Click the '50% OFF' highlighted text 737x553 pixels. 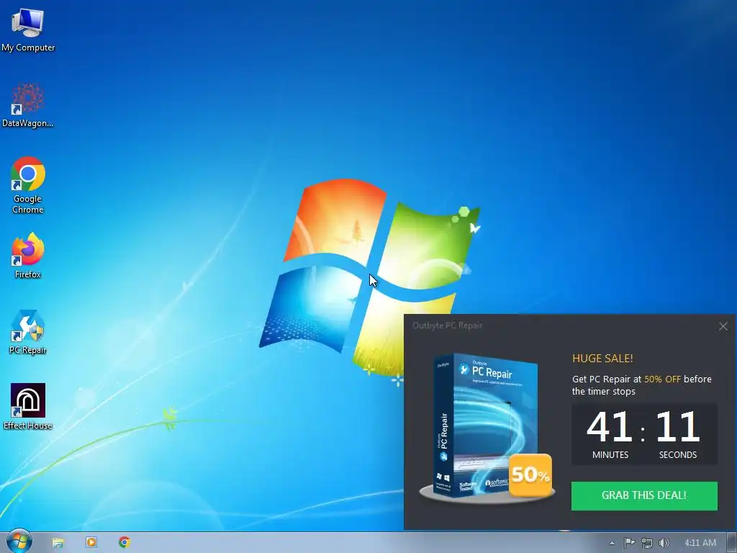click(x=662, y=379)
